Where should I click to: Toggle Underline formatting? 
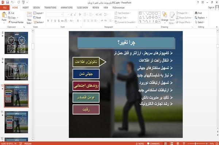pyautogui.click(x=55, y=21)
